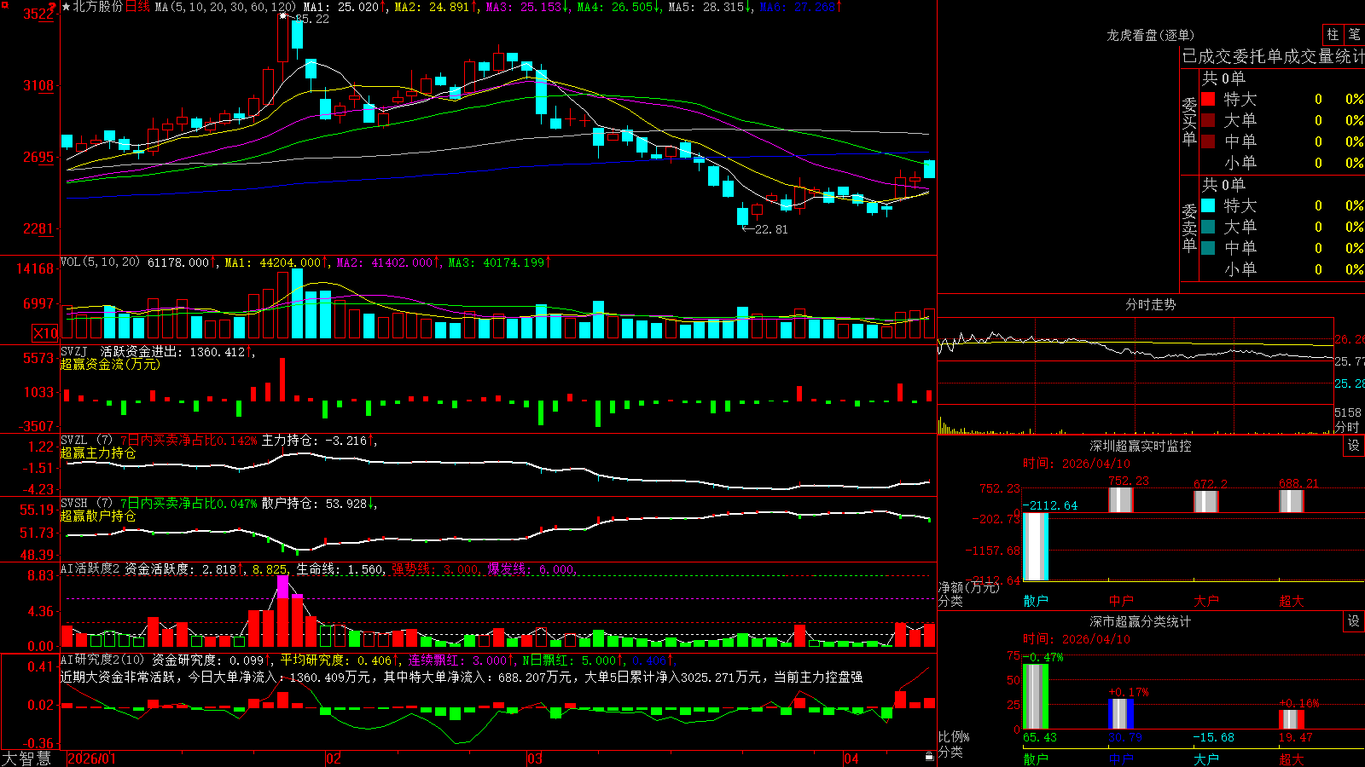
Task: Click the 3108 price axis label
Action: coord(38,85)
